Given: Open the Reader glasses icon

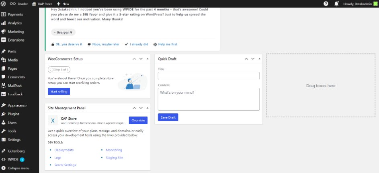Looking at the screenshot, I should coord(13,4).
